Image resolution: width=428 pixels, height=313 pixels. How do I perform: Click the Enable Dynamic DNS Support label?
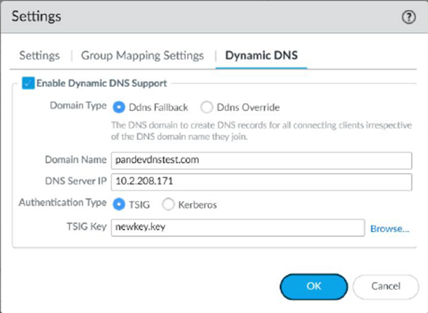(101, 84)
